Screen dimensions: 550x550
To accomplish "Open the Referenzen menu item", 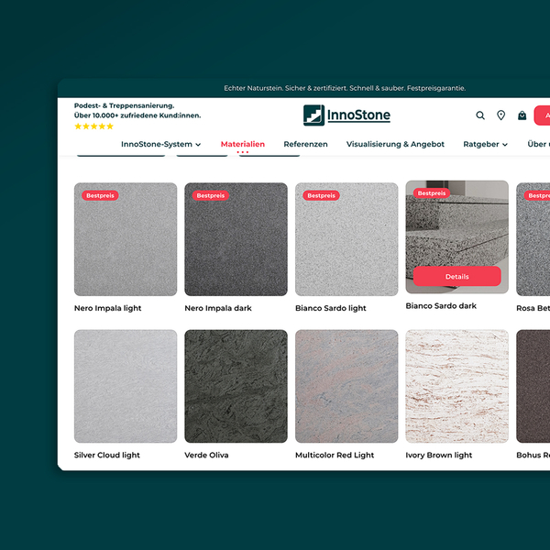I will coord(305,144).
